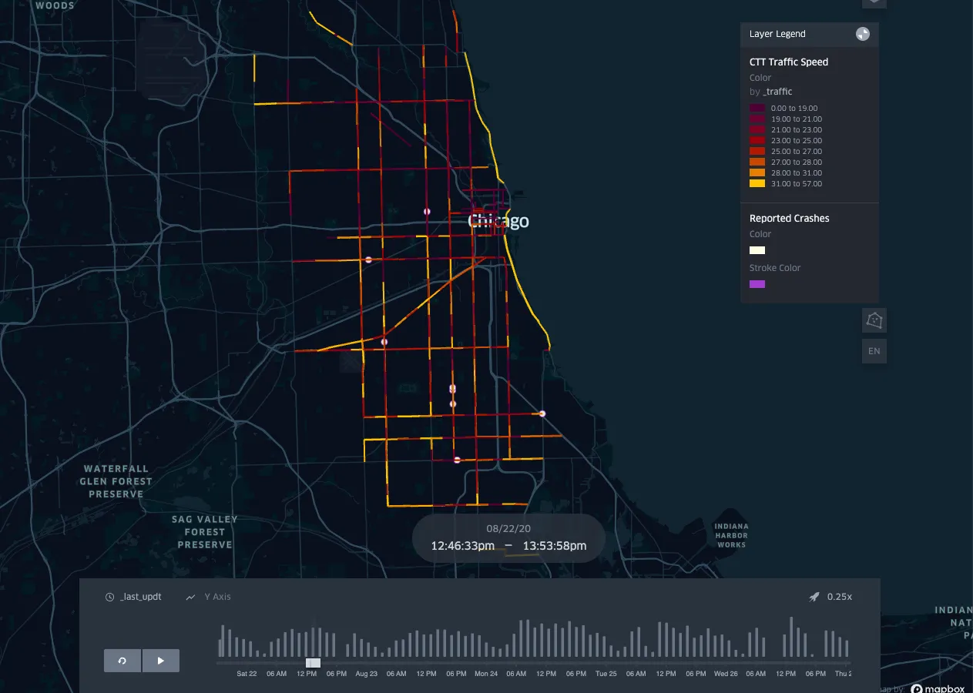Click the 08/22/20 date readout

click(508, 529)
